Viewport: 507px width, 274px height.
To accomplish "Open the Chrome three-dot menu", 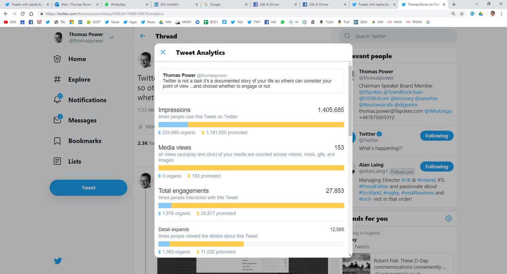I will [502, 13].
